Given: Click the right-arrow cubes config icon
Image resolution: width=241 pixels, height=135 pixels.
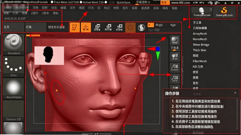Looking at the screenshot, I should coord(217,3).
